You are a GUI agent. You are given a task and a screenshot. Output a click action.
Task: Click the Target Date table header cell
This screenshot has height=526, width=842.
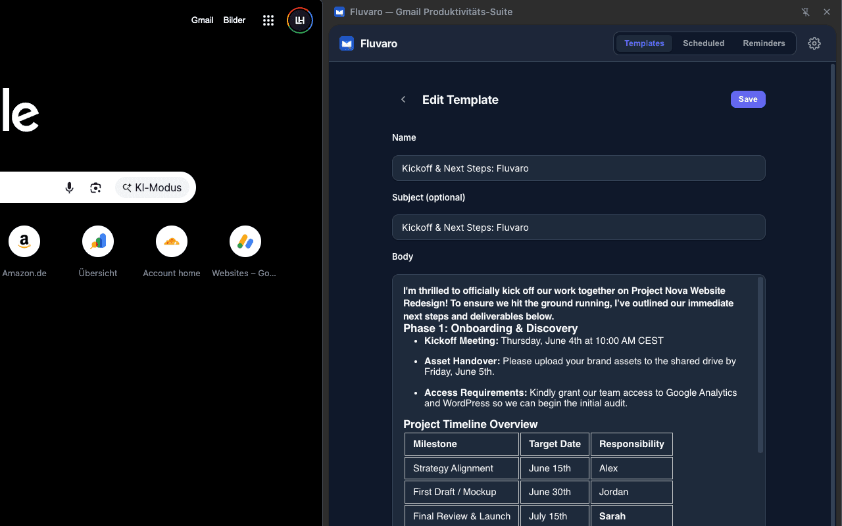(x=555, y=444)
